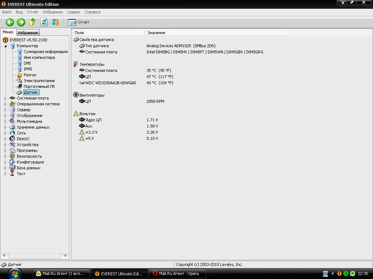This screenshot has height=279, width=373.
Task: Click the users icon in the toolbar
Action: point(55,22)
